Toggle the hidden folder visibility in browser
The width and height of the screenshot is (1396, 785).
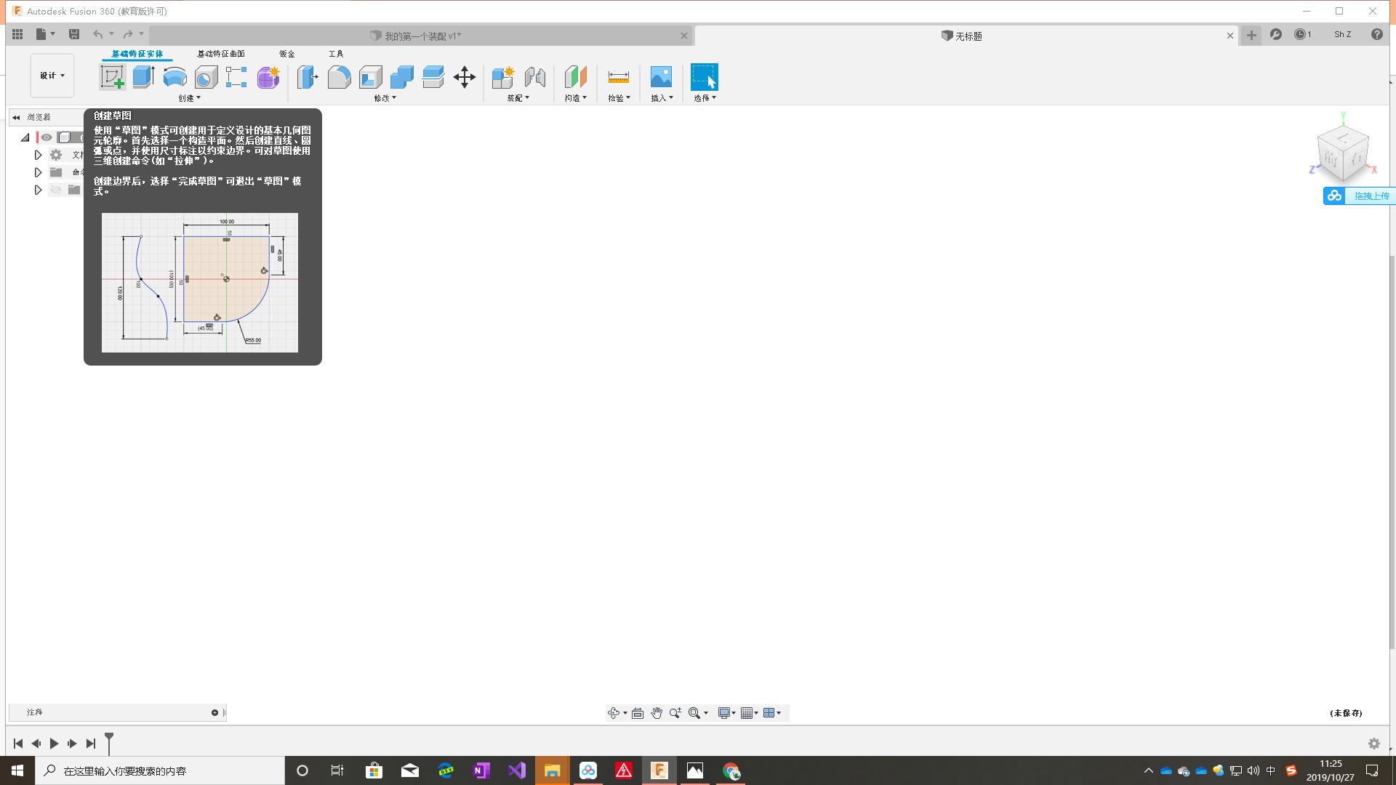[x=56, y=190]
